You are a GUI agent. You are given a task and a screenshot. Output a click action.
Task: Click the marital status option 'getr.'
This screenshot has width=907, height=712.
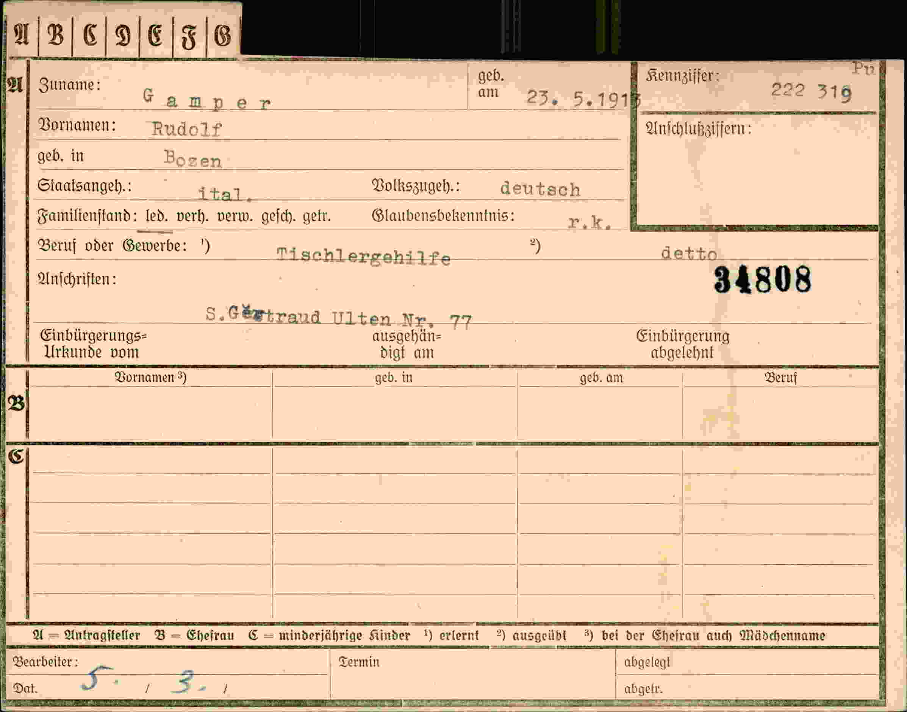click(316, 217)
